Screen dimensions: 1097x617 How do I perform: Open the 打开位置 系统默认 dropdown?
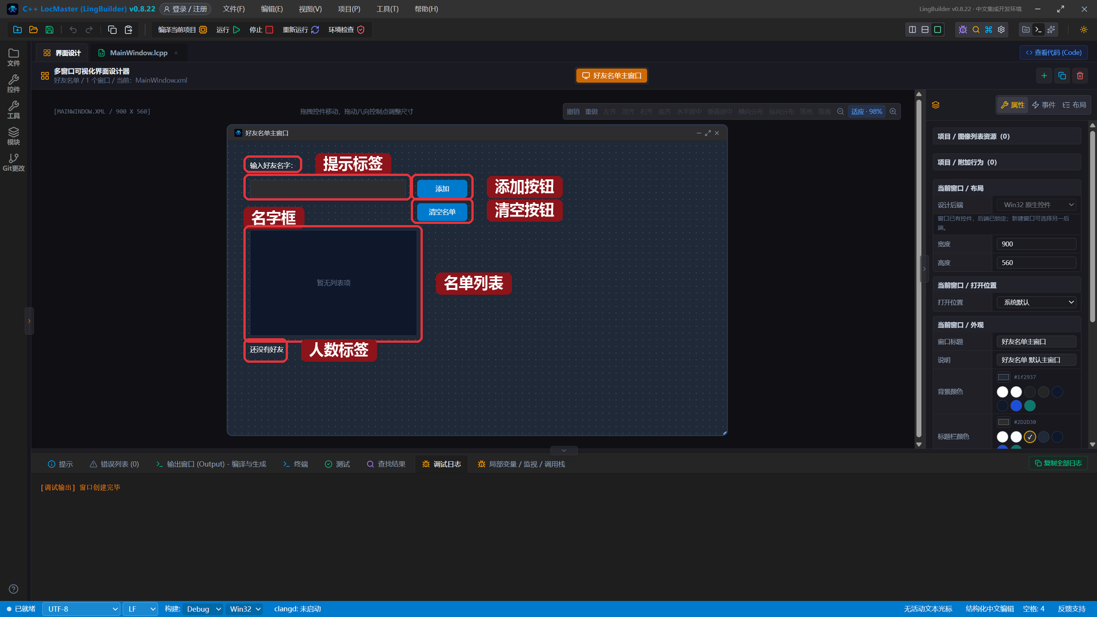(x=1036, y=302)
